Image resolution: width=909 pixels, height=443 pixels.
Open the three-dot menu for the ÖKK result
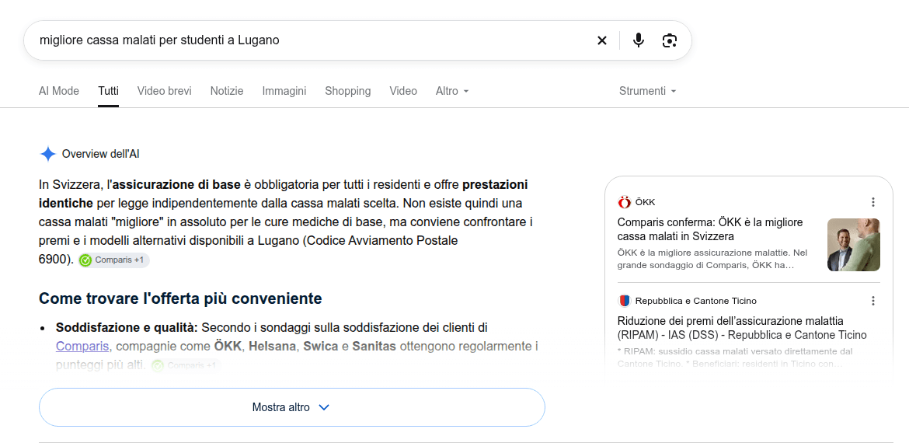click(873, 202)
